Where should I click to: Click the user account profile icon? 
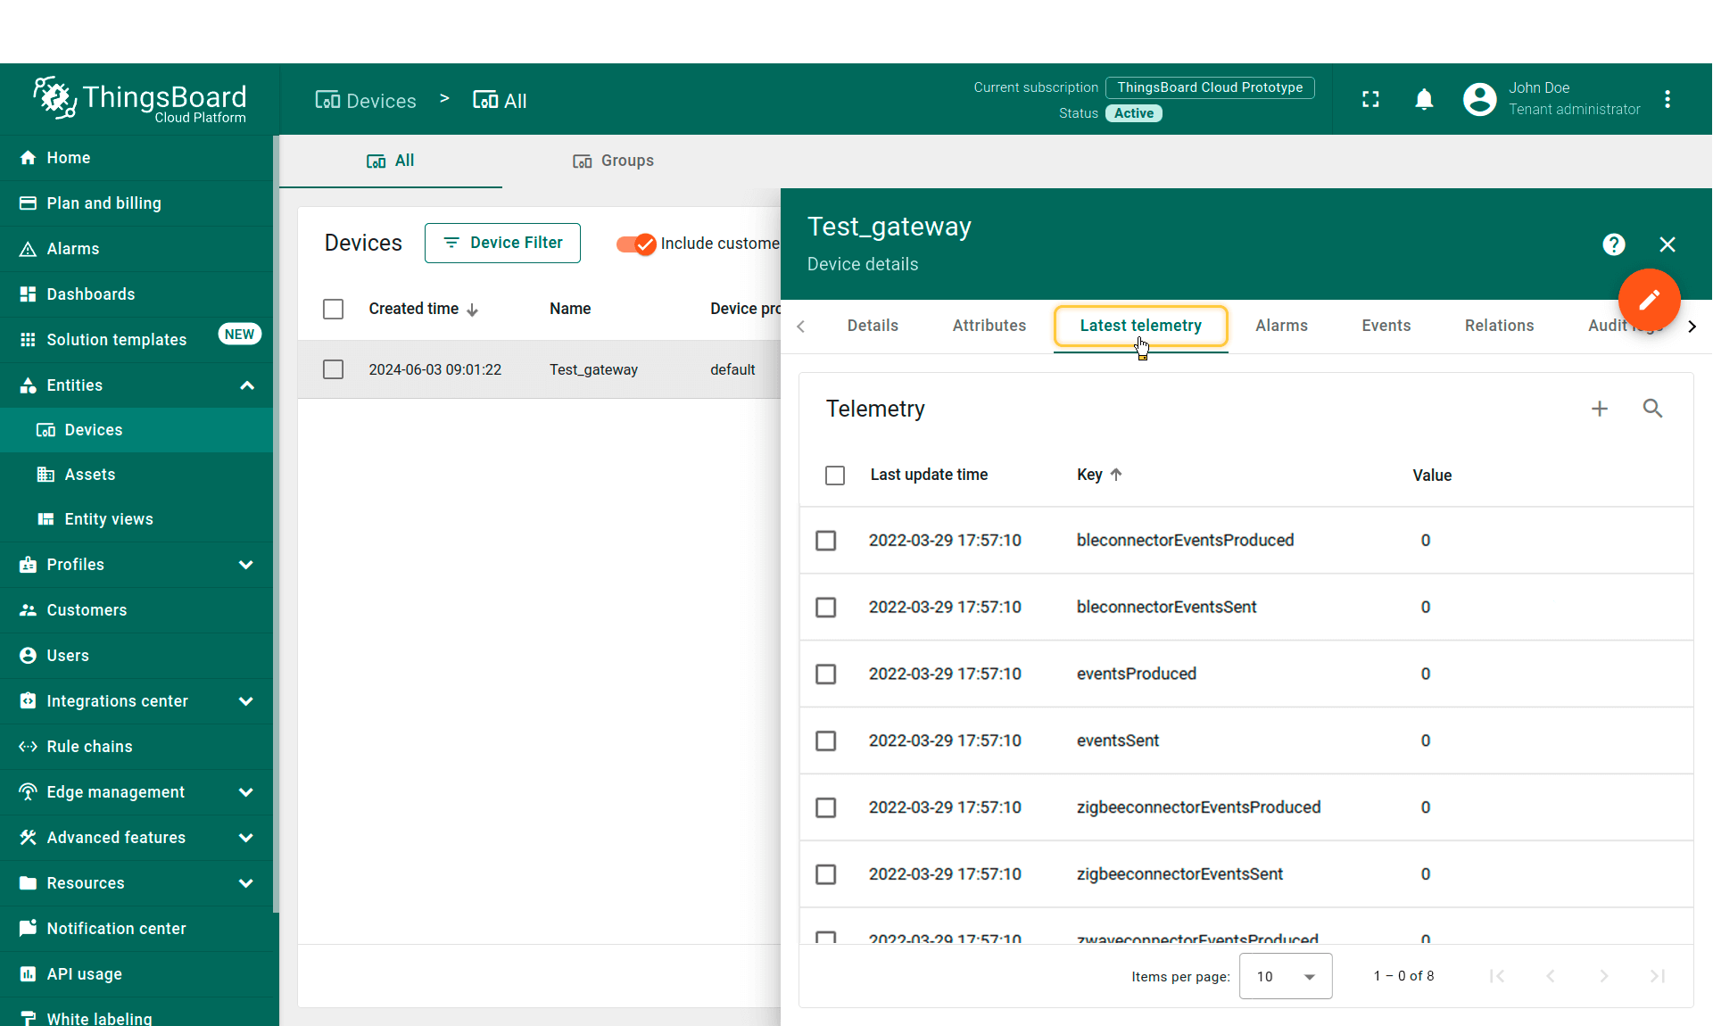(1477, 99)
